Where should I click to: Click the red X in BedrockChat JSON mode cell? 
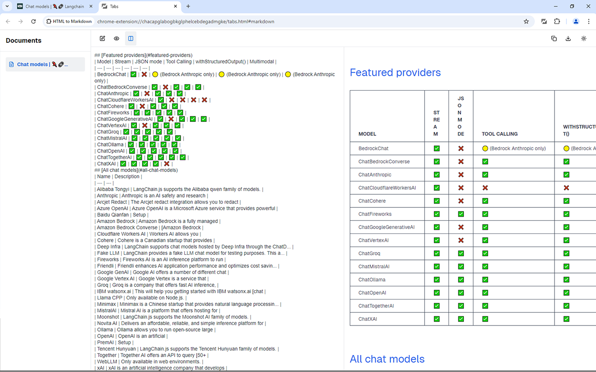point(461,148)
